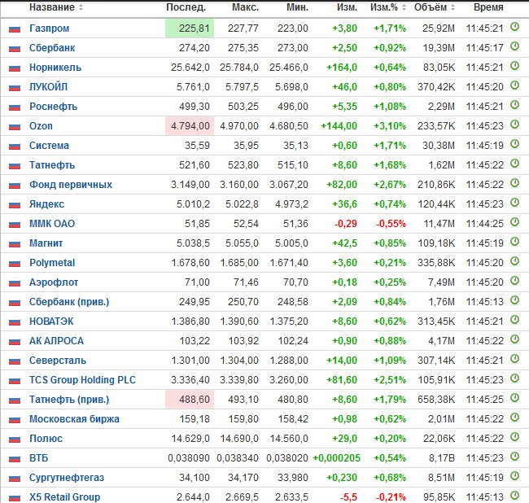Click the clock icon in ВТБ row
Image resolution: width=529 pixels, height=503 pixels.
click(514, 457)
